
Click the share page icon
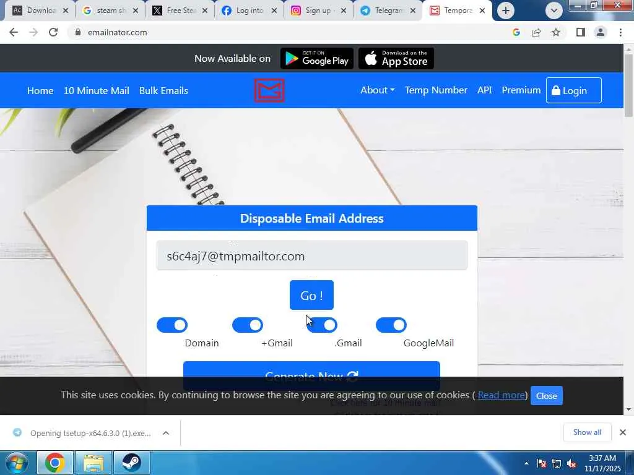pyautogui.click(x=536, y=32)
